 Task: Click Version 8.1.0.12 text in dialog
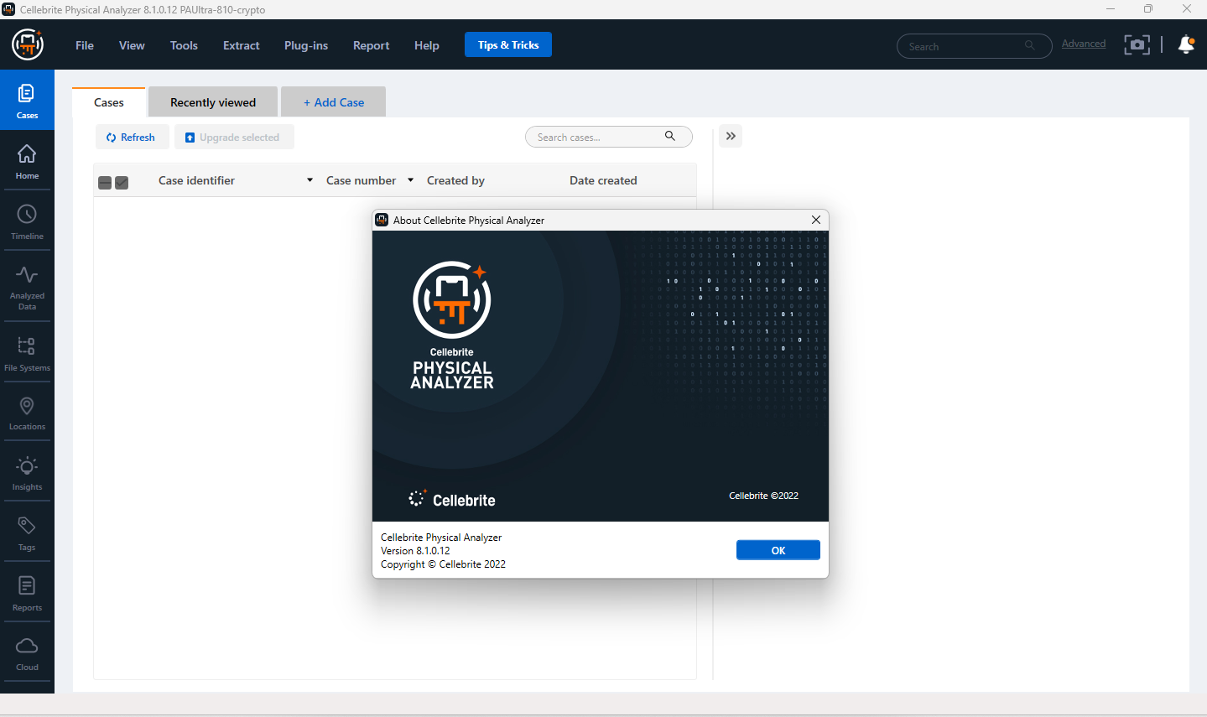point(415,551)
